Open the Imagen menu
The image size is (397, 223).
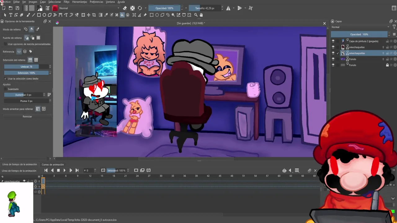pyautogui.click(x=33, y=2)
